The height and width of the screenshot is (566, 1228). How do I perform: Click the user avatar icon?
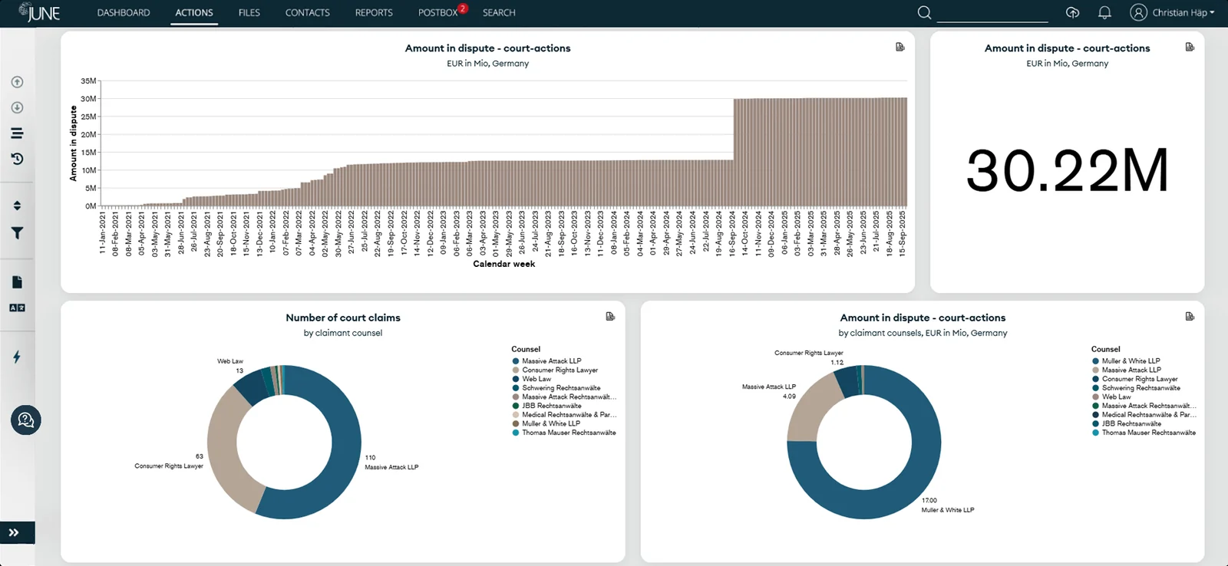[1138, 12]
